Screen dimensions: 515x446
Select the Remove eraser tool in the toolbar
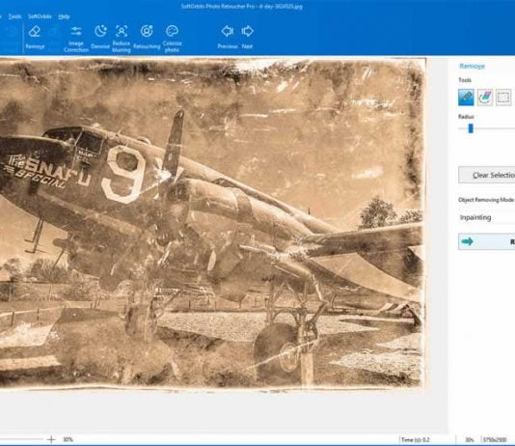35,37
